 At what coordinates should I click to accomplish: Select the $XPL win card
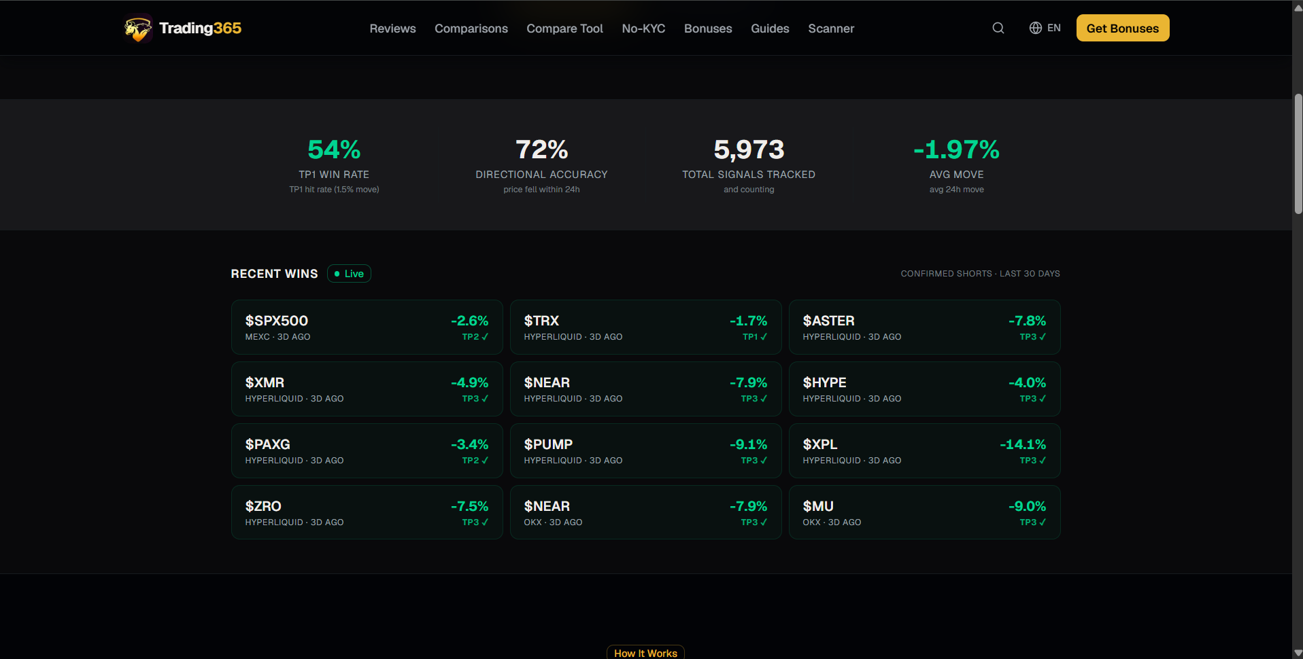pos(924,450)
